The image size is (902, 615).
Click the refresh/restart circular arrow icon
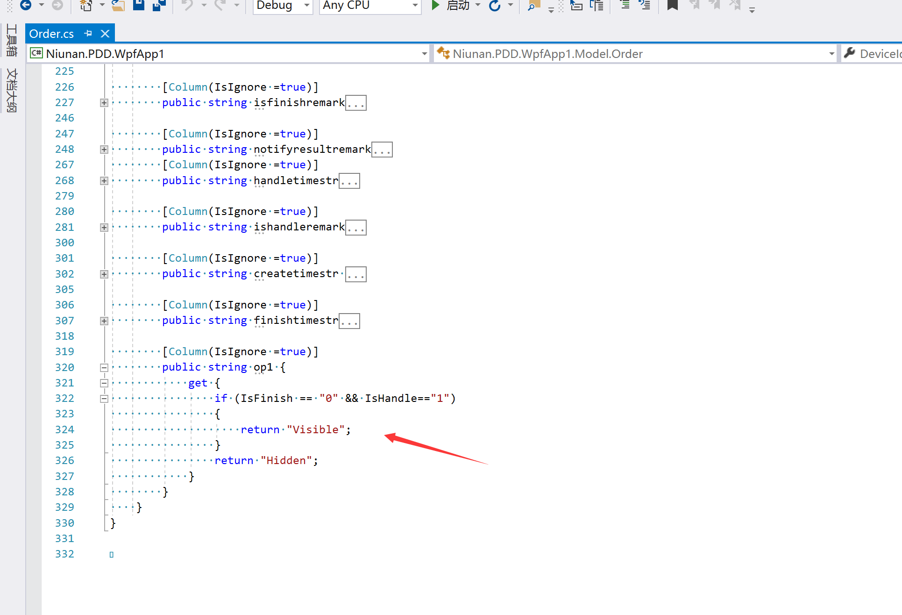click(x=495, y=5)
